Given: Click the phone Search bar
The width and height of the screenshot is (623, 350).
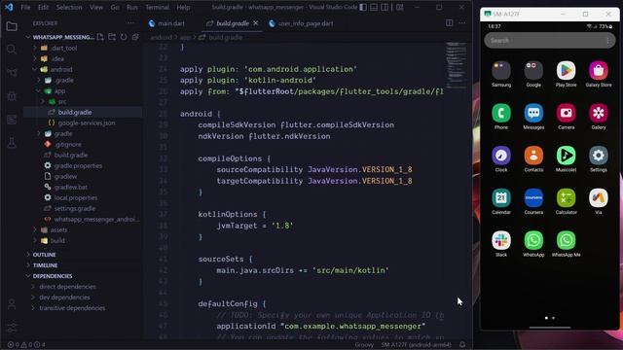Looking at the screenshot, I should 549,41.
